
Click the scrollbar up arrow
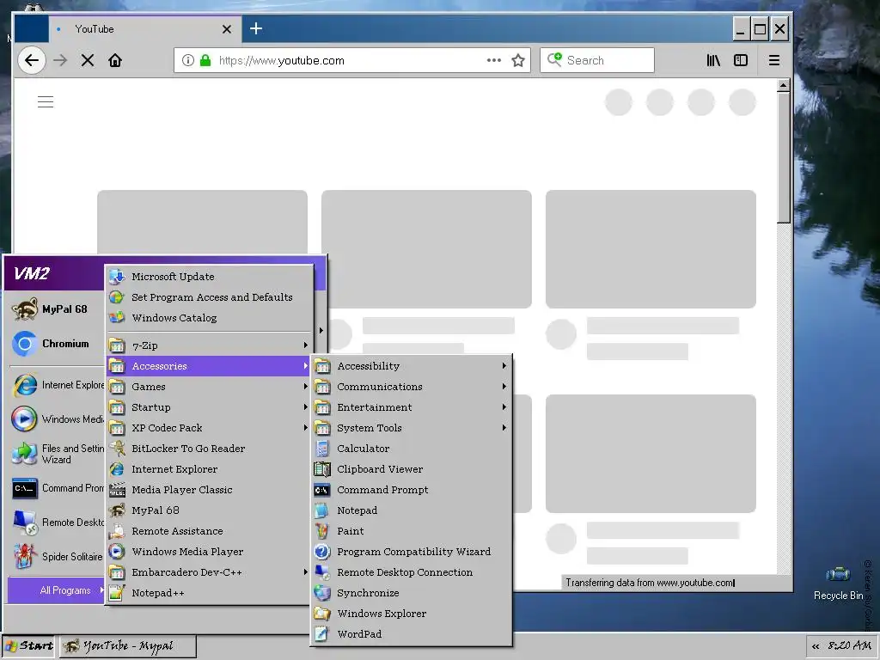tap(784, 85)
